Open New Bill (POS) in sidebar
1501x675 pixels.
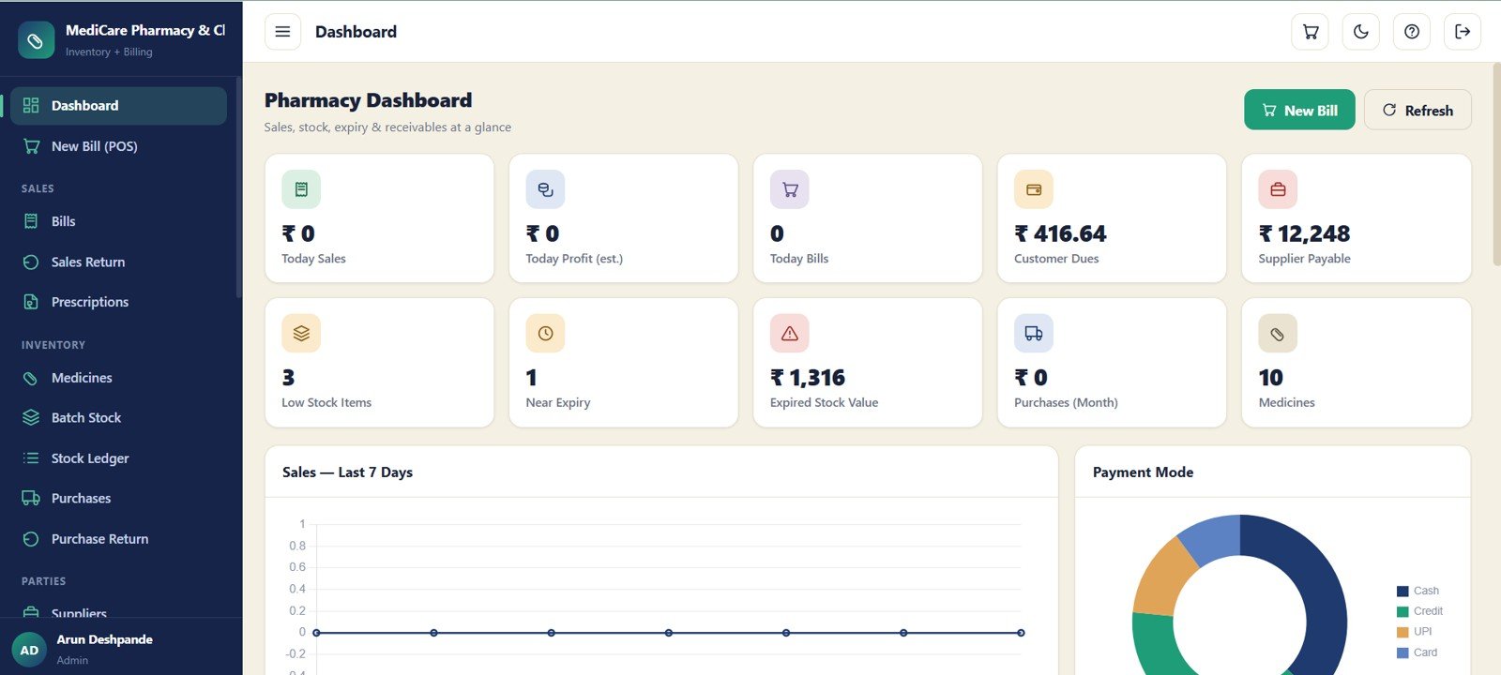[118, 146]
